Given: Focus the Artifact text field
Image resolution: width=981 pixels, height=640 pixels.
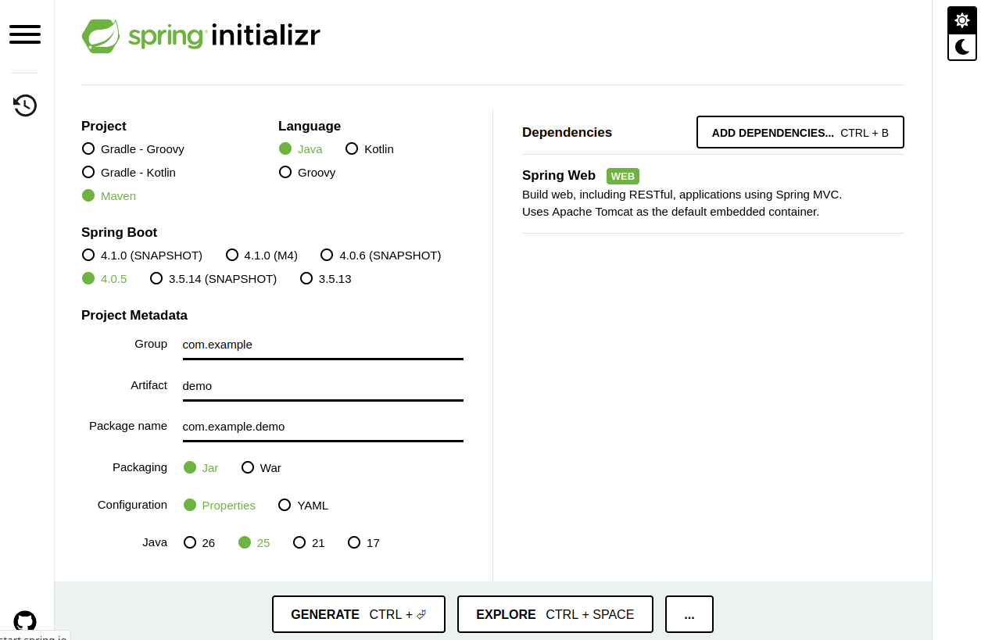Looking at the screenshot, I should [x=322, y=386].
